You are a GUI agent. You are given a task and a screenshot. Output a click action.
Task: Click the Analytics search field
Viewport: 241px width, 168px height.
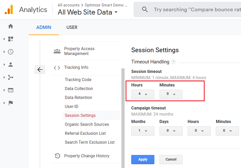tap(195, 10)
